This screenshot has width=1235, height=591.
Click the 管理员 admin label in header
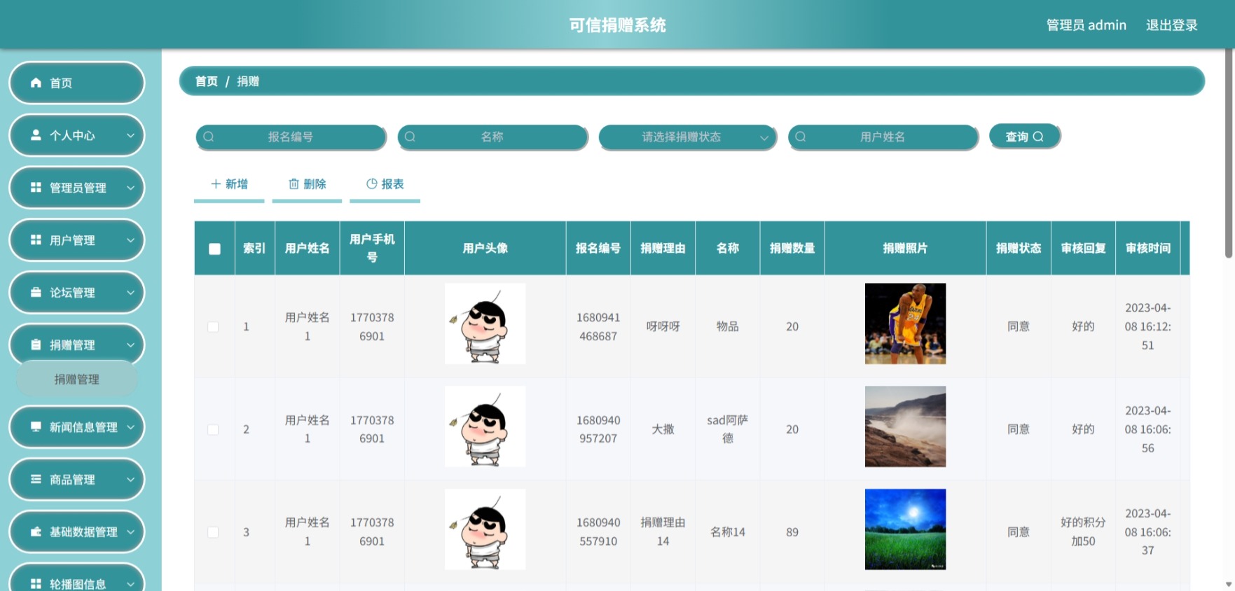1086,25
